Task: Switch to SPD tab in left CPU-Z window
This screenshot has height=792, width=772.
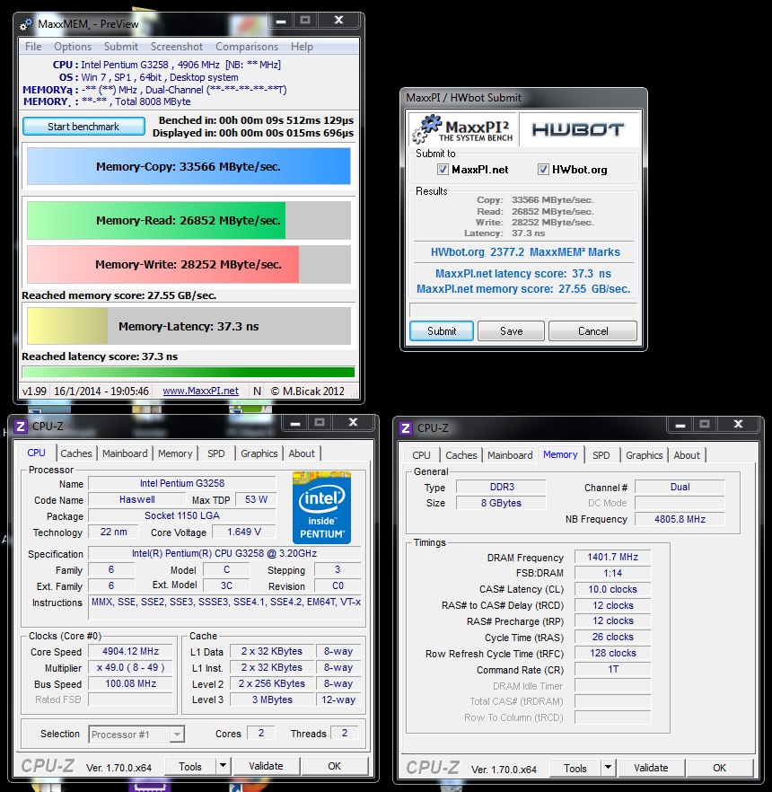Action: (216, 453)
